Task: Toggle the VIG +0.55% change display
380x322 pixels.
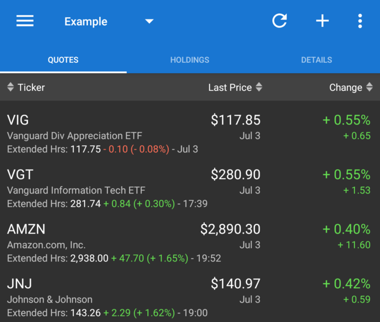Action: pos(346,120)
